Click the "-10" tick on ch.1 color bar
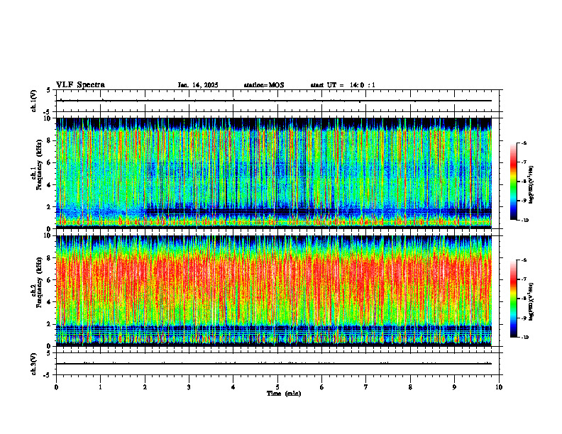The image size is (562, 434). click(x=525, y=221)
